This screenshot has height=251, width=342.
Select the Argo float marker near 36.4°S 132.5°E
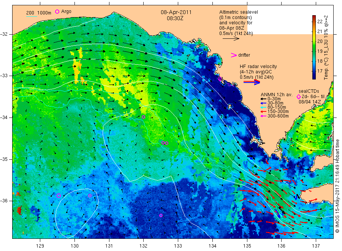pyautogui.click(x=161, y=215)
